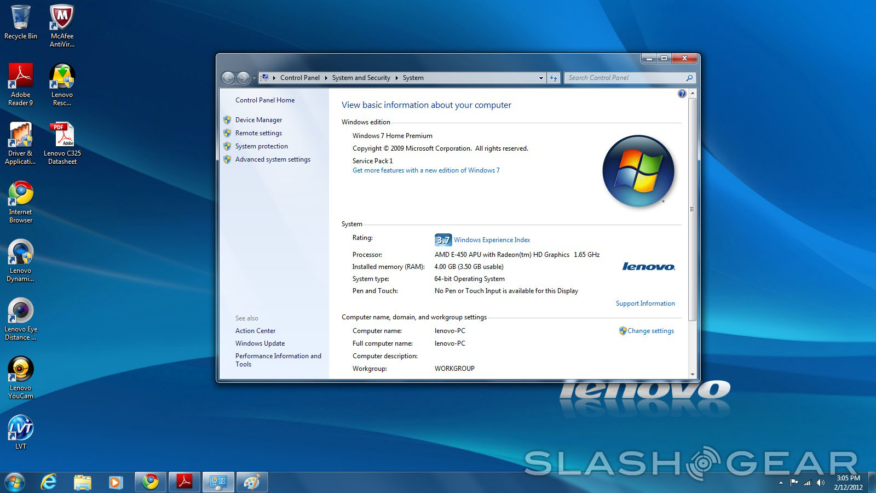Launch McAfee AntiVirus shortcut
876x493 pixels.
[62, 26]
